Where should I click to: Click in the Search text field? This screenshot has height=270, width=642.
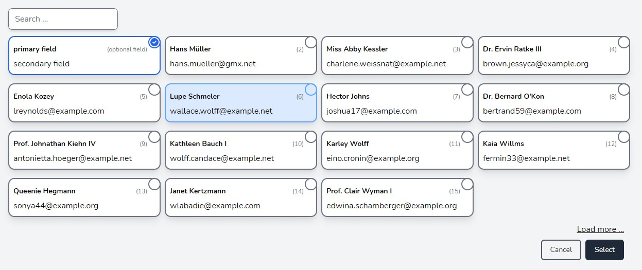tap(63, 19)
